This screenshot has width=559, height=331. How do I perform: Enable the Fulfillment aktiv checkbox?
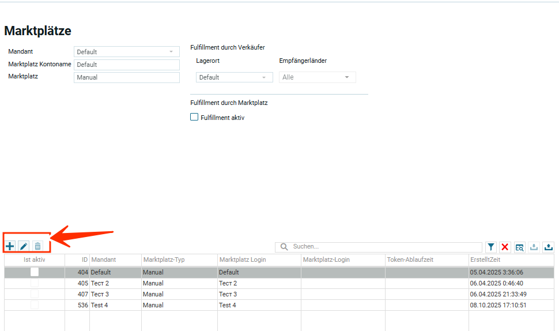(194, 117)
